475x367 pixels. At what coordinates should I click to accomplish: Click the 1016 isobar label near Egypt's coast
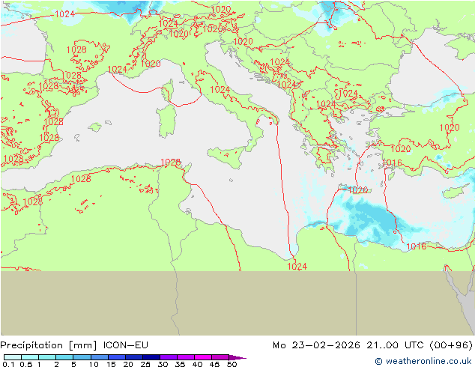pyautogui.click(x=416, y=246)
